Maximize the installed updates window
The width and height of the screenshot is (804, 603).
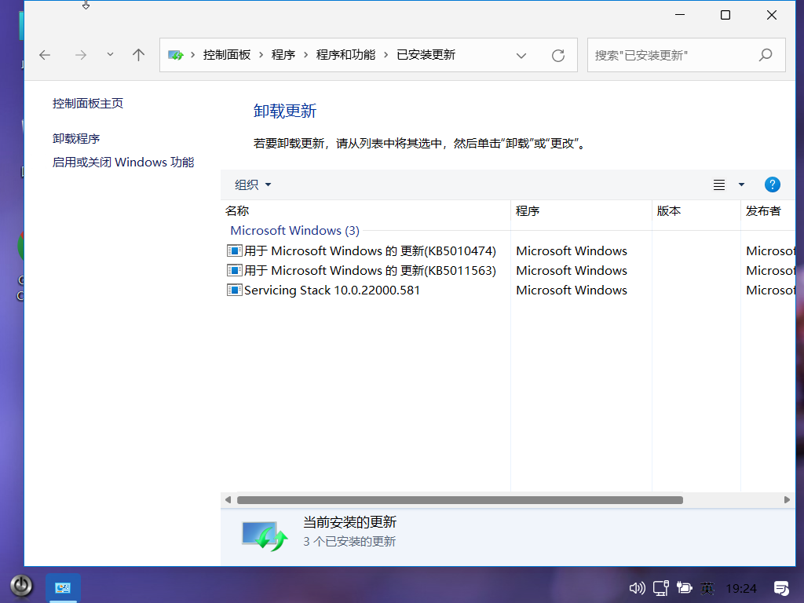point(725,15)
